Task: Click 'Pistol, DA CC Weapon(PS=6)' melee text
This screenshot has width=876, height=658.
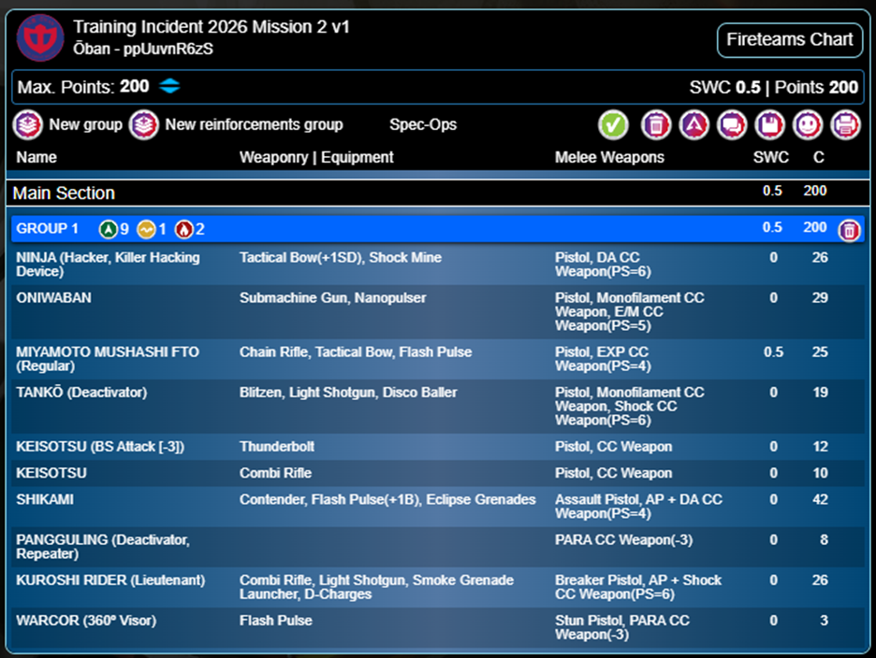Action: pos(603,265)
